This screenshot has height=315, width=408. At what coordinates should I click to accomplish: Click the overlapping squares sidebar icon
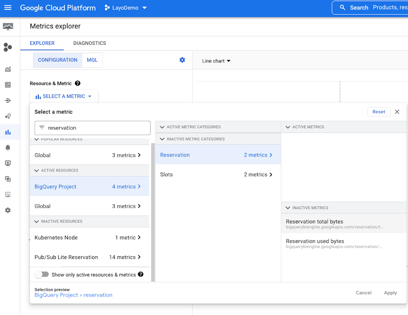click(x=8, y=179)
